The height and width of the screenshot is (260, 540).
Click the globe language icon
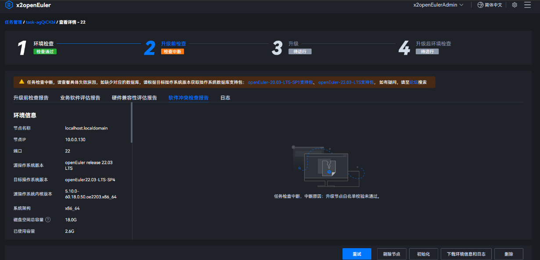pos(480,5)
